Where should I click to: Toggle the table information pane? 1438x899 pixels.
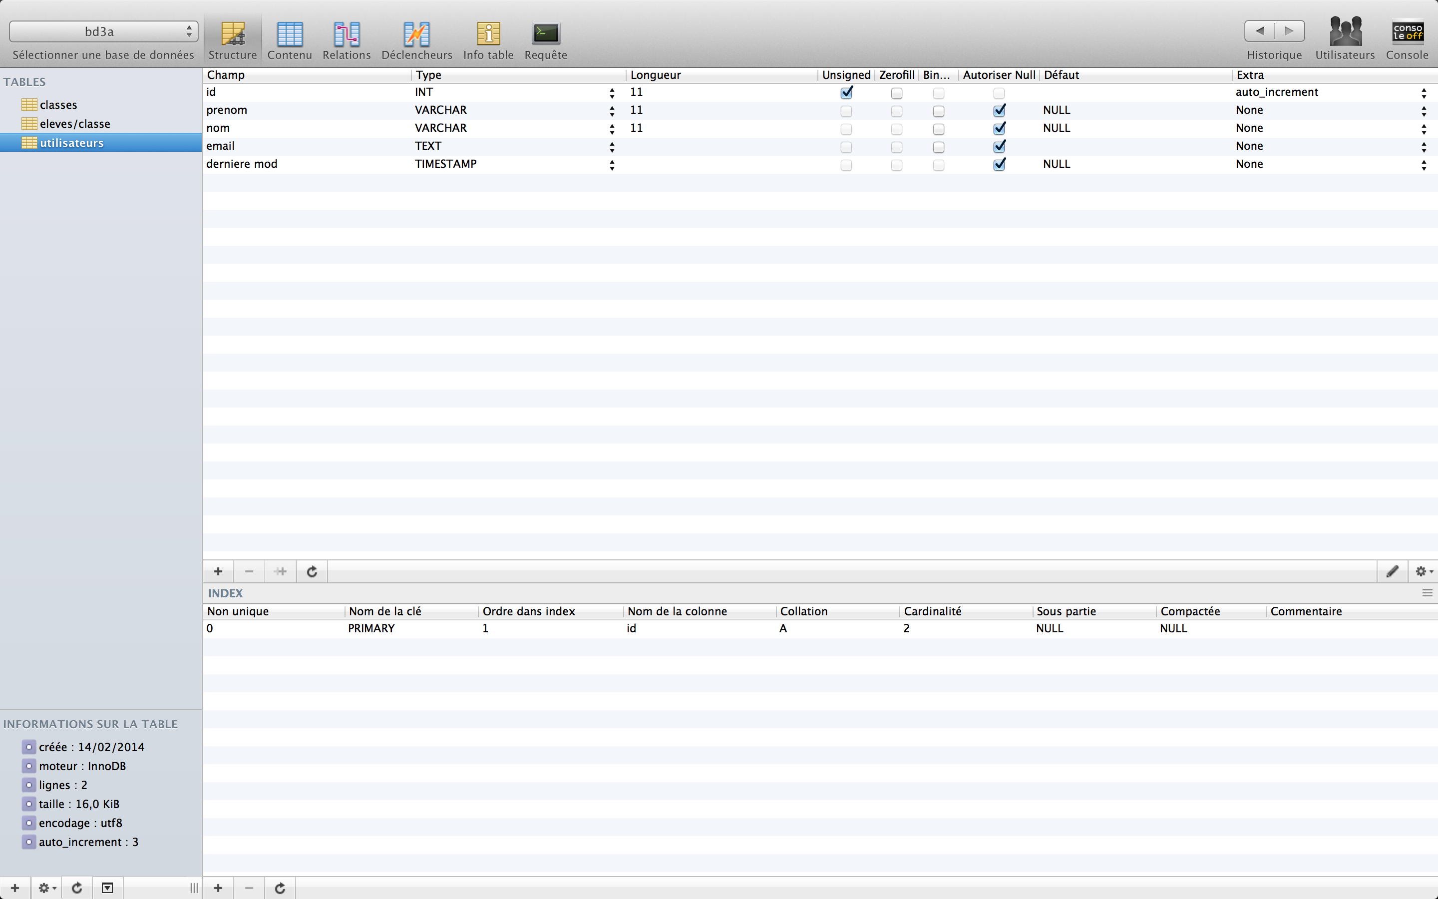click(x=107, y=888)
